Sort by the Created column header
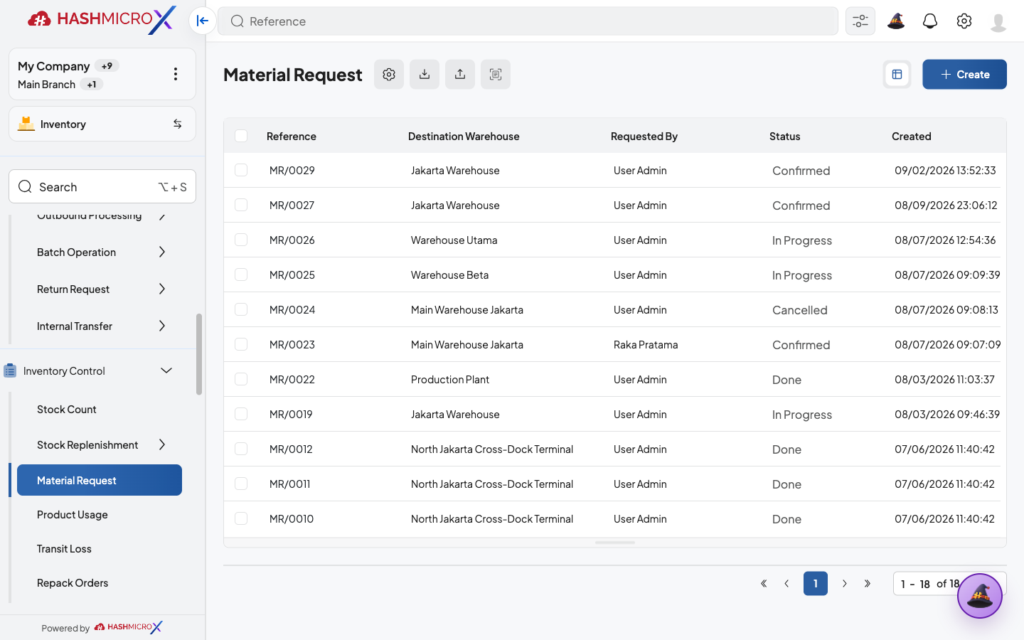The image size is (1024, 640). [912, 136]
